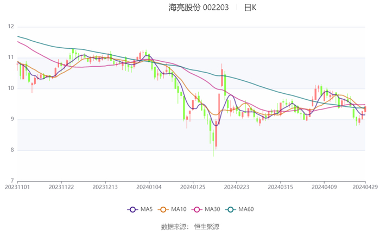Click the orange MA10 legend circle marker
380x231 pixels.
[164, 210]
